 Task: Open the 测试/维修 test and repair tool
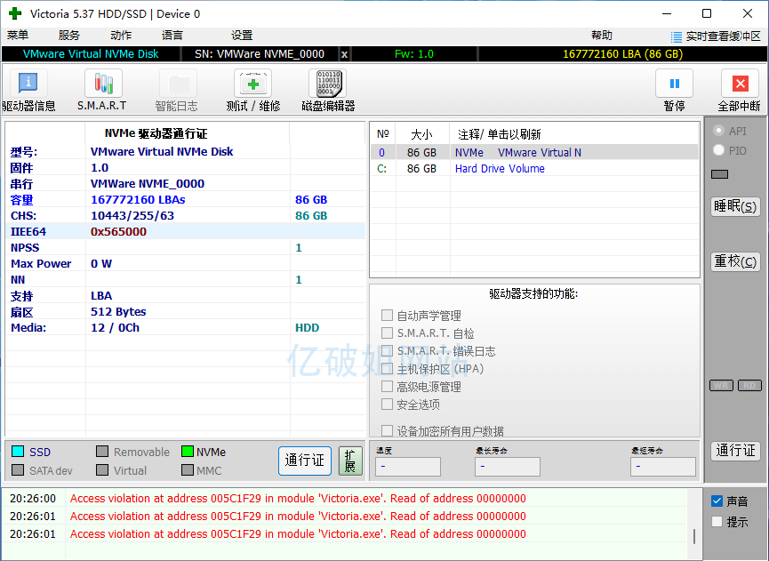(252, 84)
